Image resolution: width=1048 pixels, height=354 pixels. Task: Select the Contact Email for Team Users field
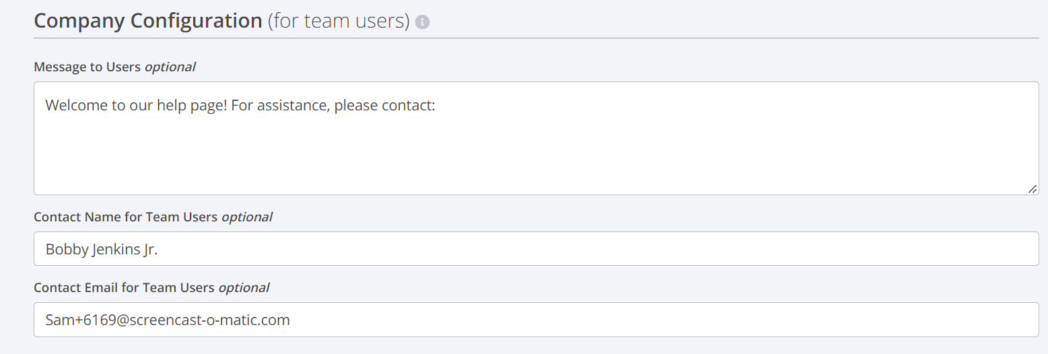coord(536,320)
